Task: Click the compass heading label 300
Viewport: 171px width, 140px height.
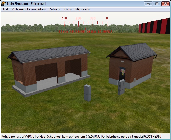Action: [79, 18]
